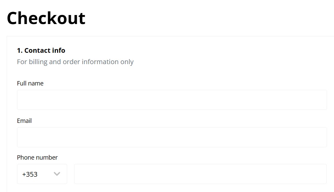Click the word "Contact" in the section header
Viewport: 334px width, 192px height.
pyautogui.click(x=37, y=50)
